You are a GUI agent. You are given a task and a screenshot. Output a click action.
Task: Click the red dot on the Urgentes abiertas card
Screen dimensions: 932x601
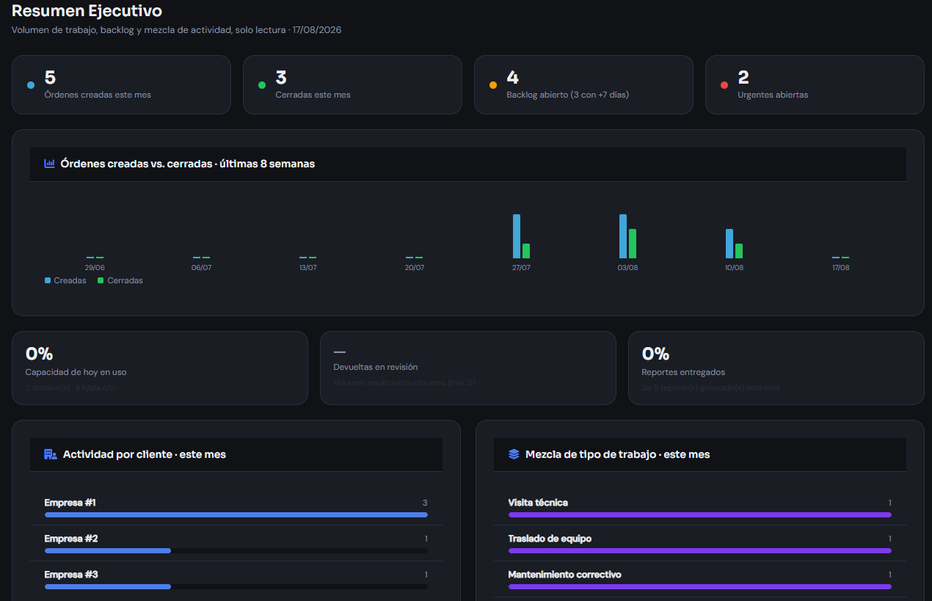coord(724,85)
